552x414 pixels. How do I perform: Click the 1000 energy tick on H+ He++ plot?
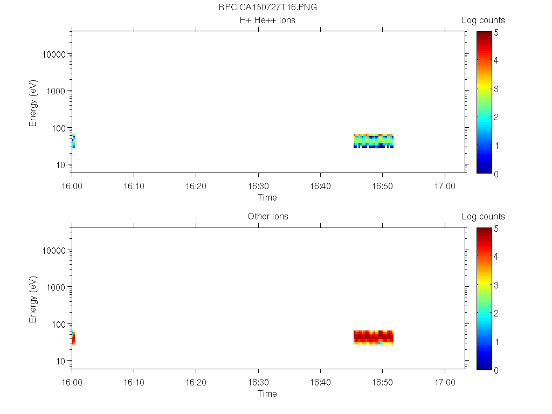56,91
